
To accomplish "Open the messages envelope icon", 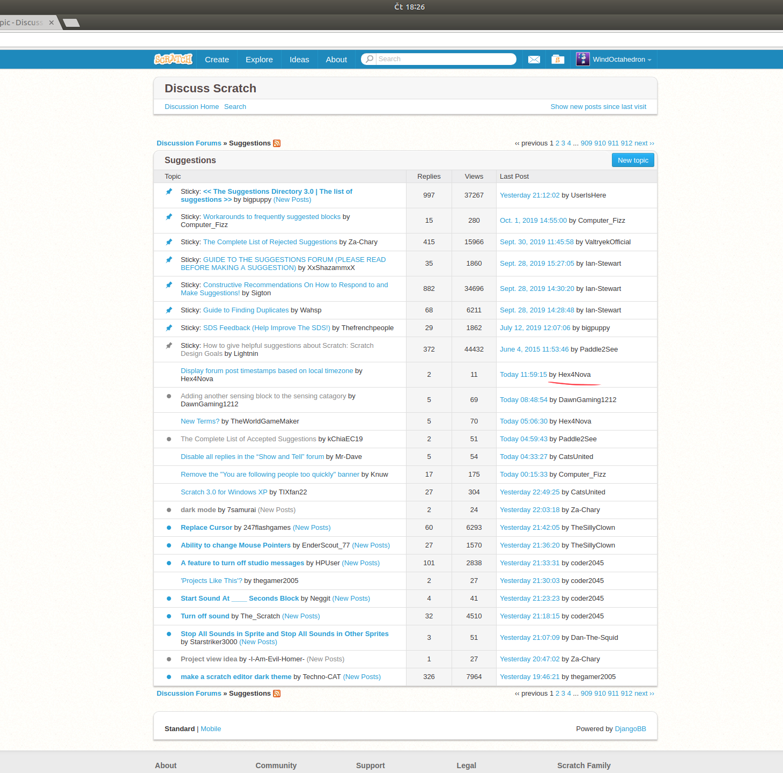I will pos(534,60).
